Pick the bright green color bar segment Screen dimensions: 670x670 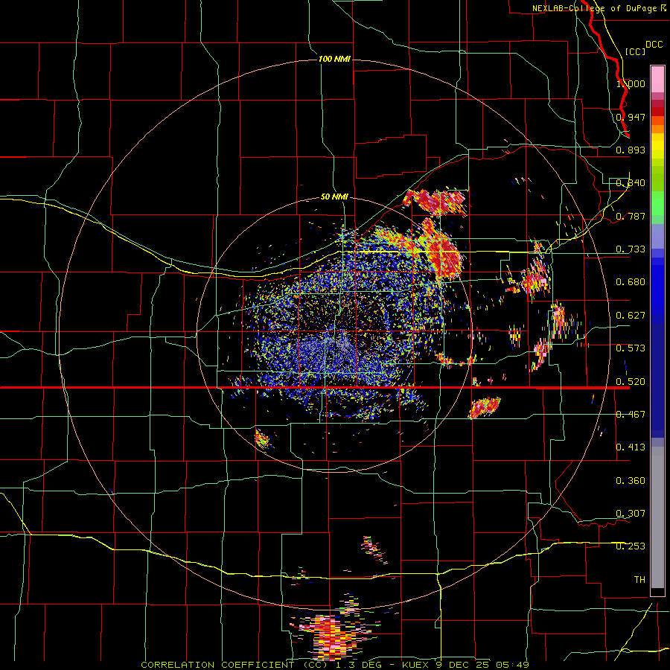click(x=657, y=203)
